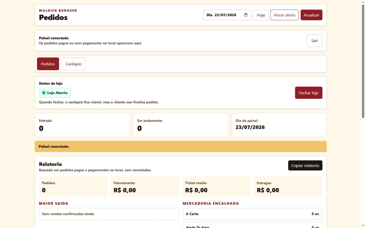Click the Dia date input field
The height and width of the screenshot is (228, 365).
(227, 15)
